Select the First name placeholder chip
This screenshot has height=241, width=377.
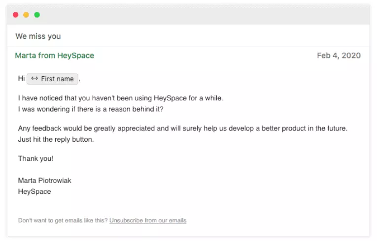[x=53, y=79]
